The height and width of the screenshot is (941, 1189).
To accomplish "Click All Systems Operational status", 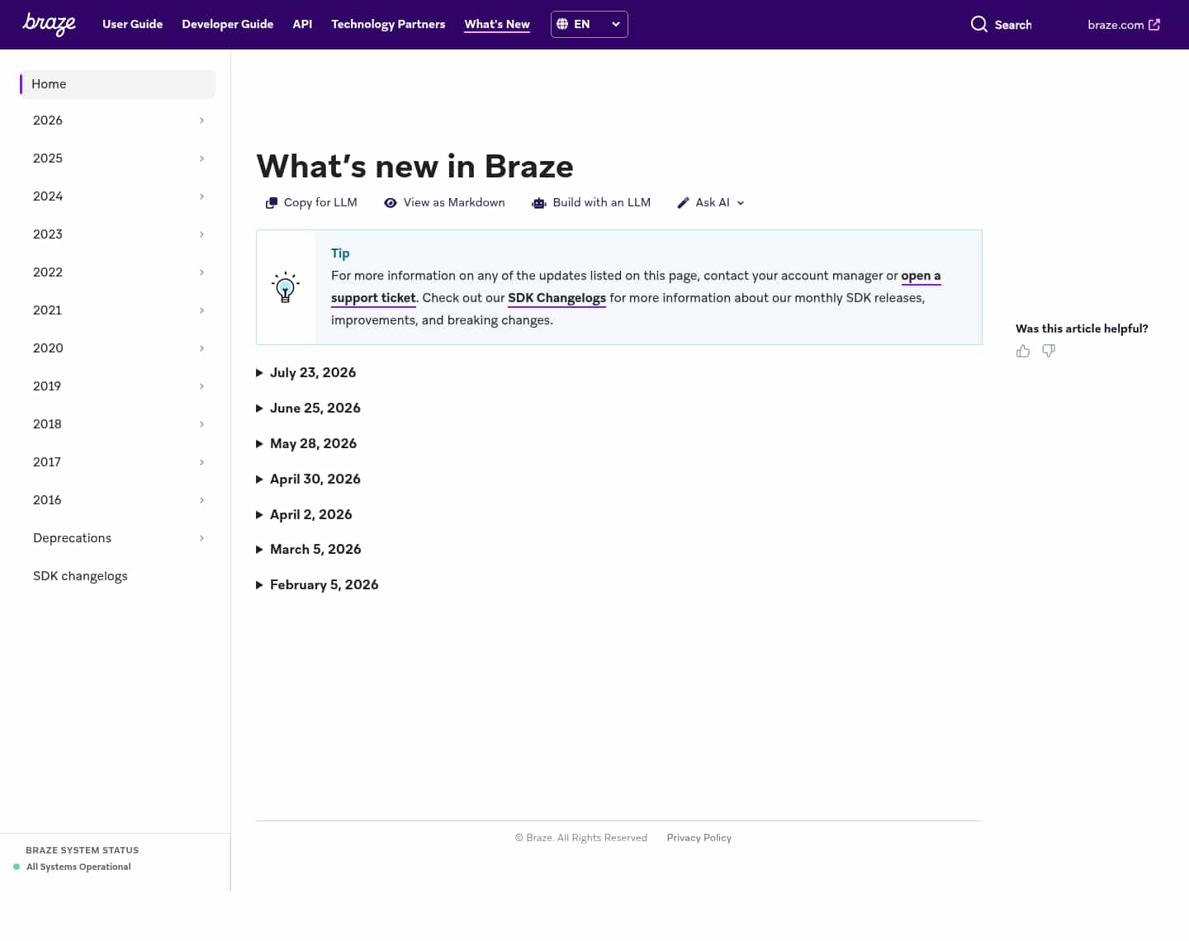I will coord(78,867).
